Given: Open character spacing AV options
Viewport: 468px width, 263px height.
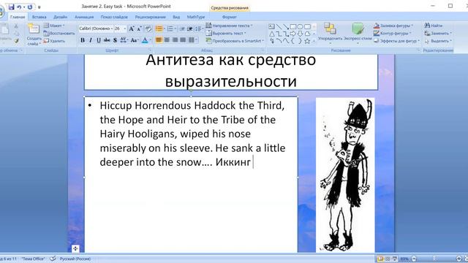Looking at the screenshot, I should (124, 40).
